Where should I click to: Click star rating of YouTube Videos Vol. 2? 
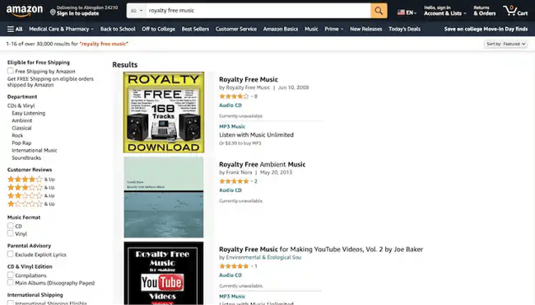[x=234, y=266]
